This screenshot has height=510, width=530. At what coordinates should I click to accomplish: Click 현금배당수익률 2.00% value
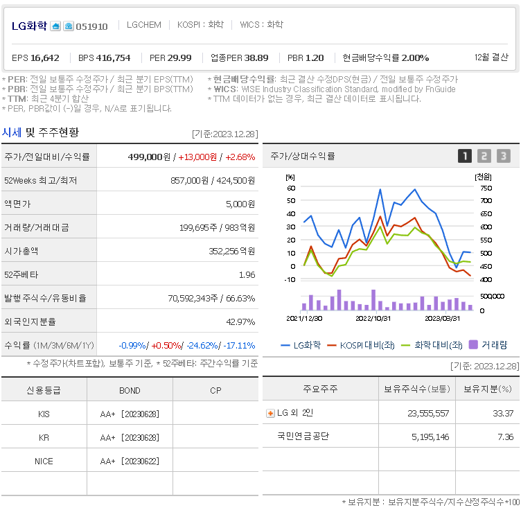[386, 58]
